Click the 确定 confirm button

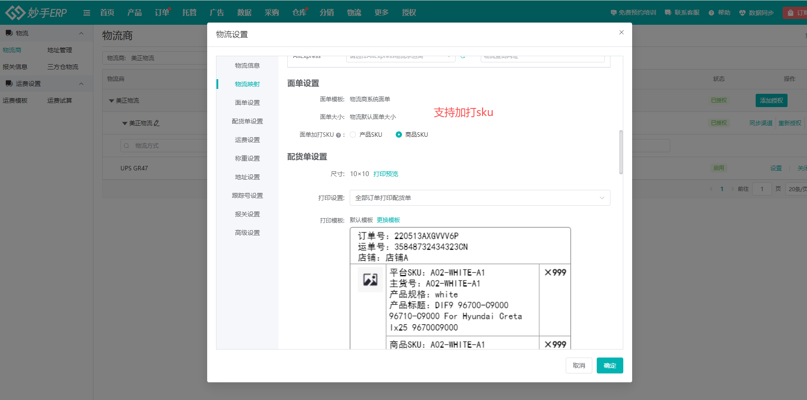pos(610,365)
